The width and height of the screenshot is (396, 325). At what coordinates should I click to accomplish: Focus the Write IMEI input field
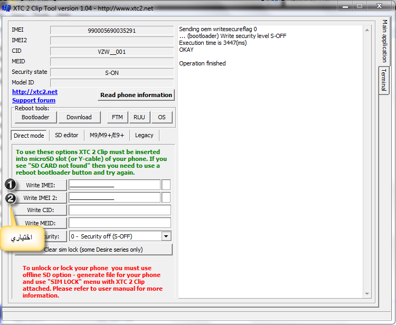click(115, 185)
